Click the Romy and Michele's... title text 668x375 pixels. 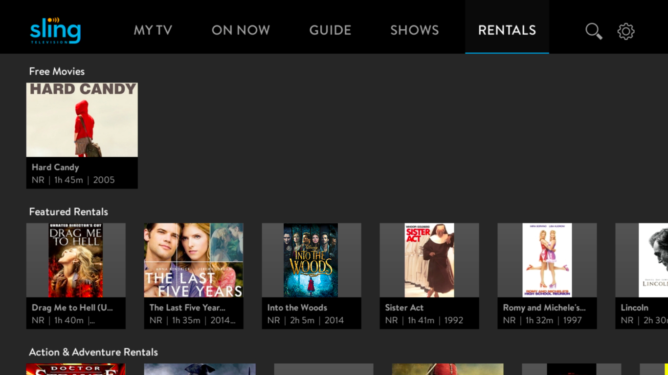544,308
